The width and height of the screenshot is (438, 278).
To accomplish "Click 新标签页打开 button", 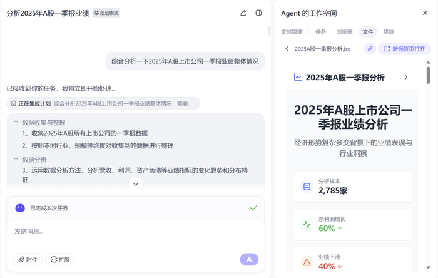I will tap(404, 49).
